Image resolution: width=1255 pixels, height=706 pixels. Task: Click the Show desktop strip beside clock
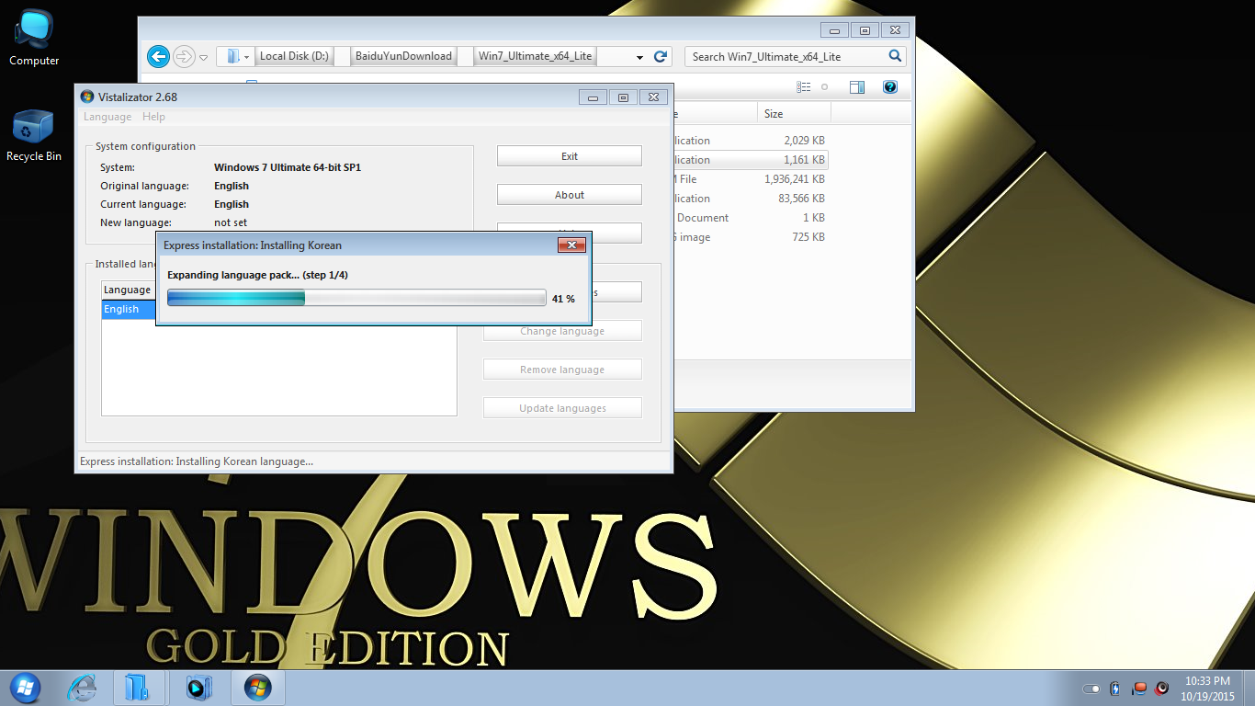point(1249,688)
